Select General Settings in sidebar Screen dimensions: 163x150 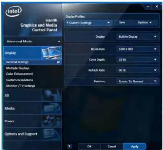tap(33, 62)
